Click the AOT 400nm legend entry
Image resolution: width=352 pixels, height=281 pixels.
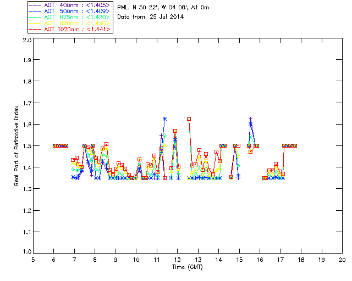[70, 5]
